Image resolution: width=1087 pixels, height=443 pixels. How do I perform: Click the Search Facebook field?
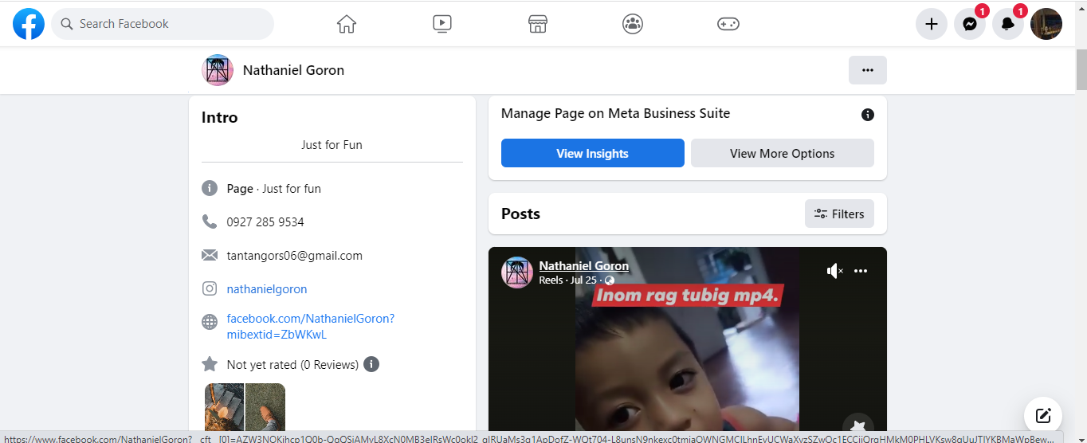[163, 24]
